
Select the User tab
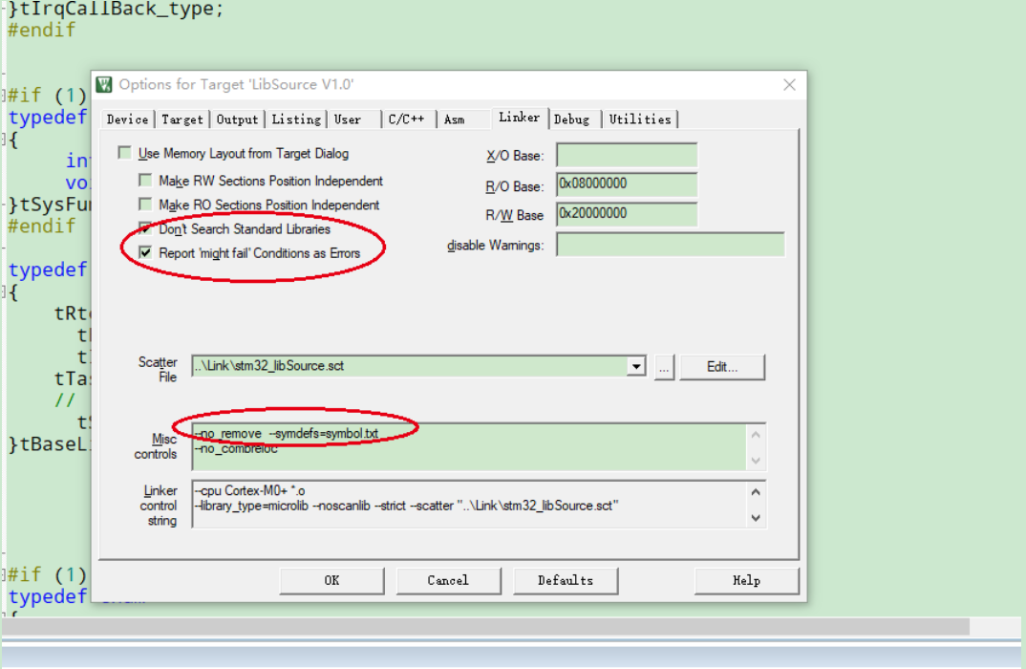coord(348,119)
